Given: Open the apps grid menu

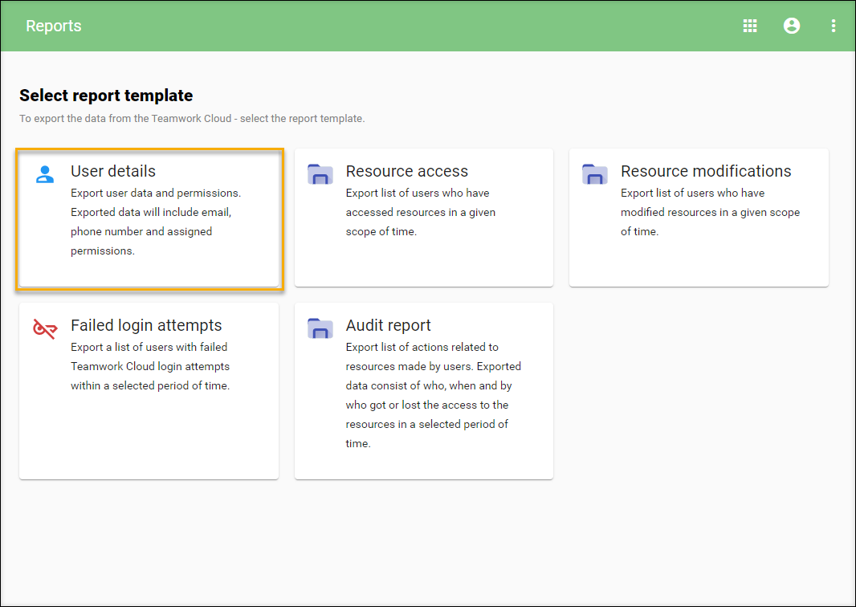Looking at the screenshot, I should pos(750,26).
